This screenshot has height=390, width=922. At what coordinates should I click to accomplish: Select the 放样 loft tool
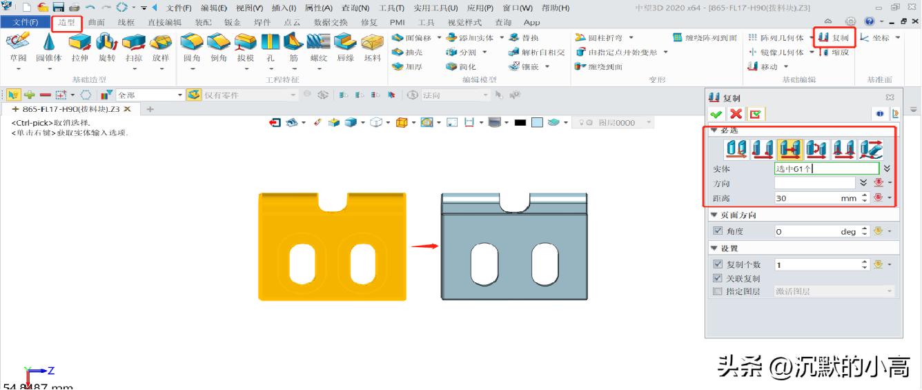click(161, 47)
